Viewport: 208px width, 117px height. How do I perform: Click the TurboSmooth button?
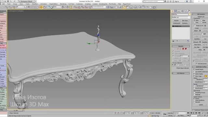click(176, 23)
